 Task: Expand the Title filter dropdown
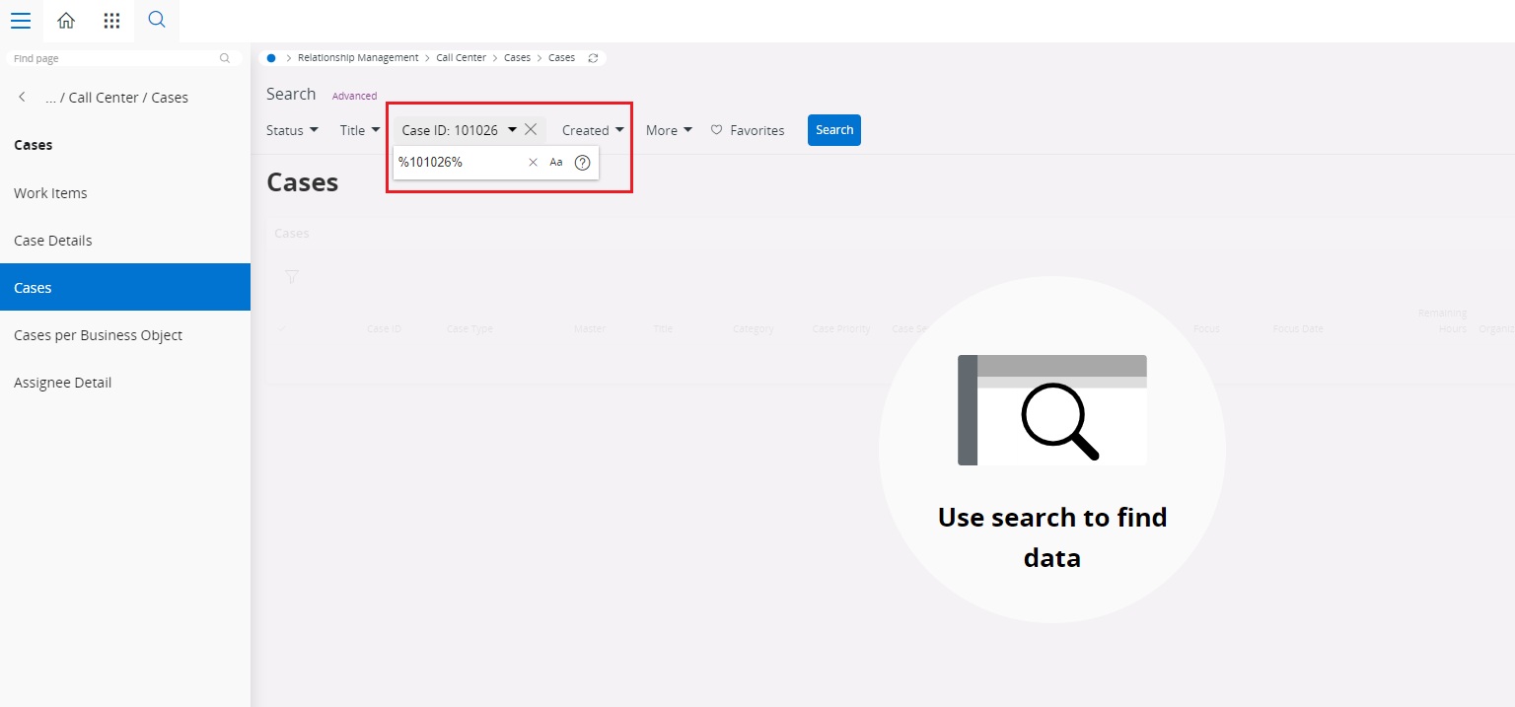tap(360, 130)
